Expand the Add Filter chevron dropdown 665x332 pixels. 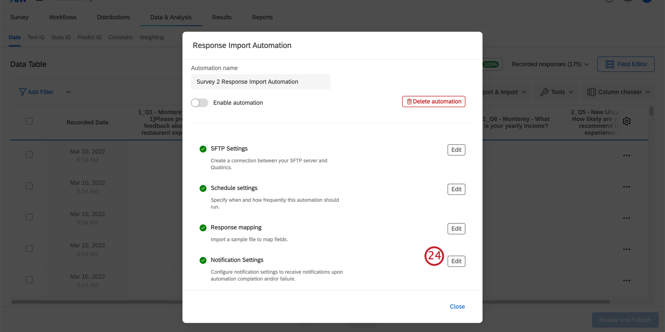tap(68, 92)
